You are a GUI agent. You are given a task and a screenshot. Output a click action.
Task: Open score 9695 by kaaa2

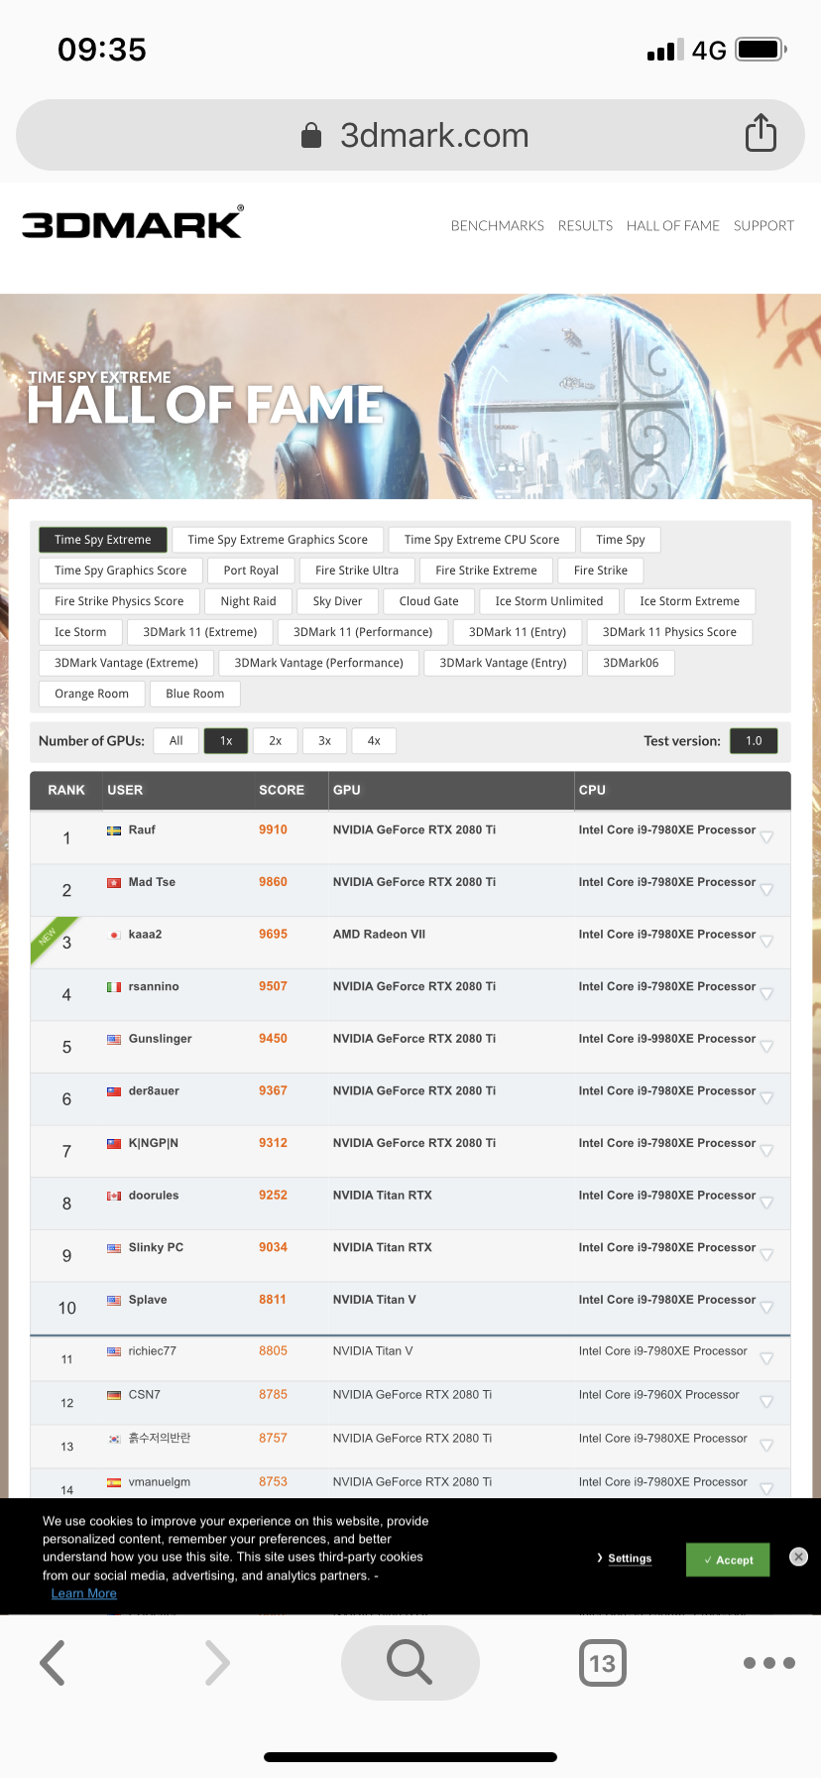273,935
